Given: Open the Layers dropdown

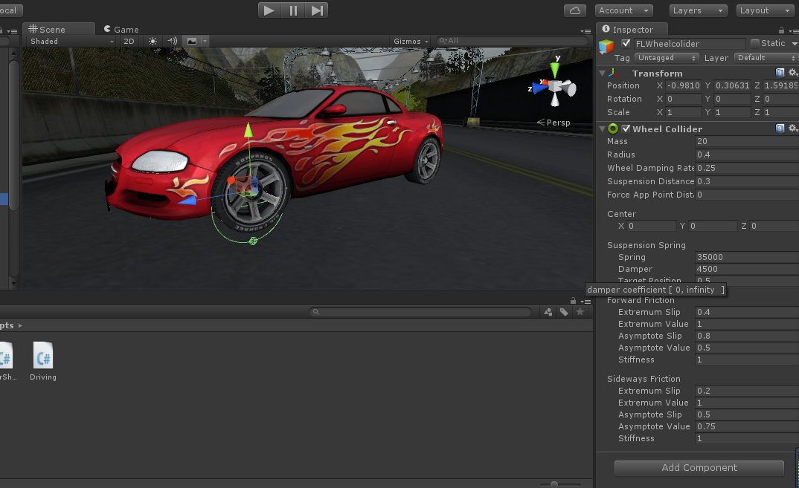Looking at the screenshot, I should (698, 10).
